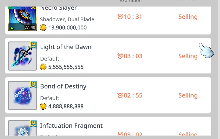Click the alarm clock icon next to 02 : 55
The height and width of the screenshot is (139, 220).
click(x=120, y=95)
